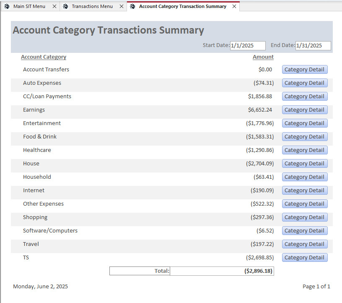Show Category Detail for Earnings
The image size is (342, 303).
click(305, 110)
